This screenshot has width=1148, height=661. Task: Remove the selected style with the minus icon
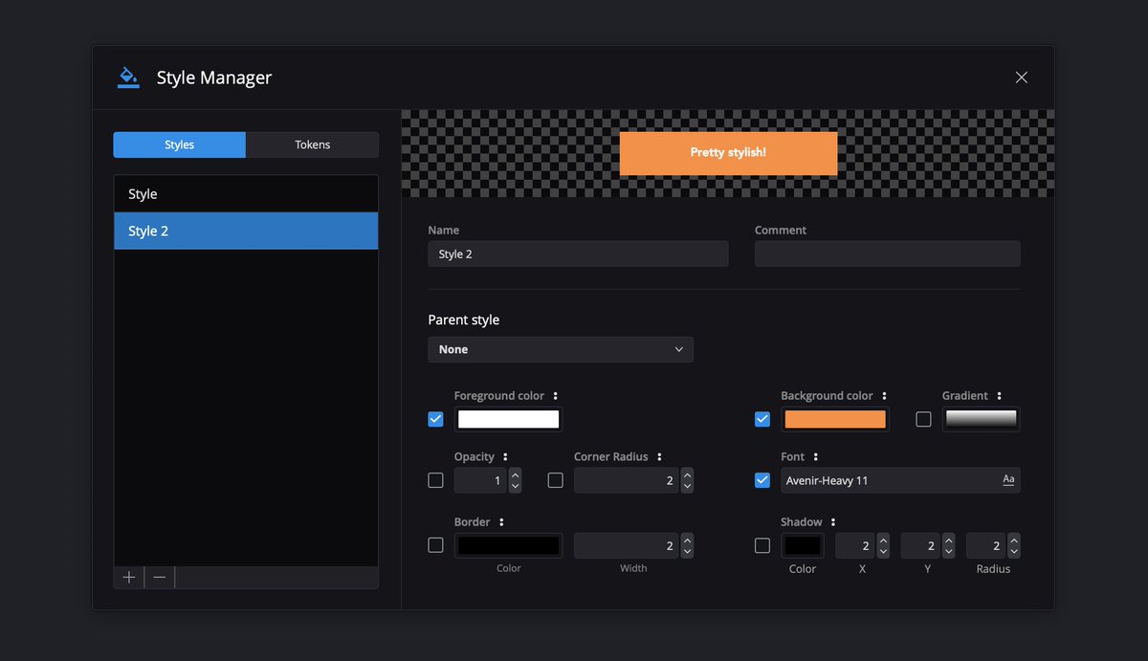(x=159, y=577)
